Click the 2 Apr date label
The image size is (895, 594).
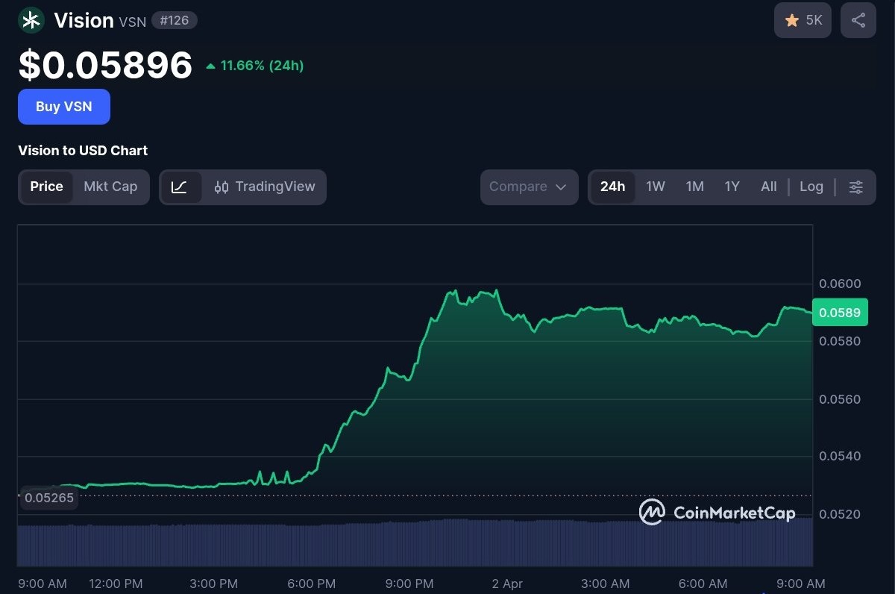coord(507,584)
